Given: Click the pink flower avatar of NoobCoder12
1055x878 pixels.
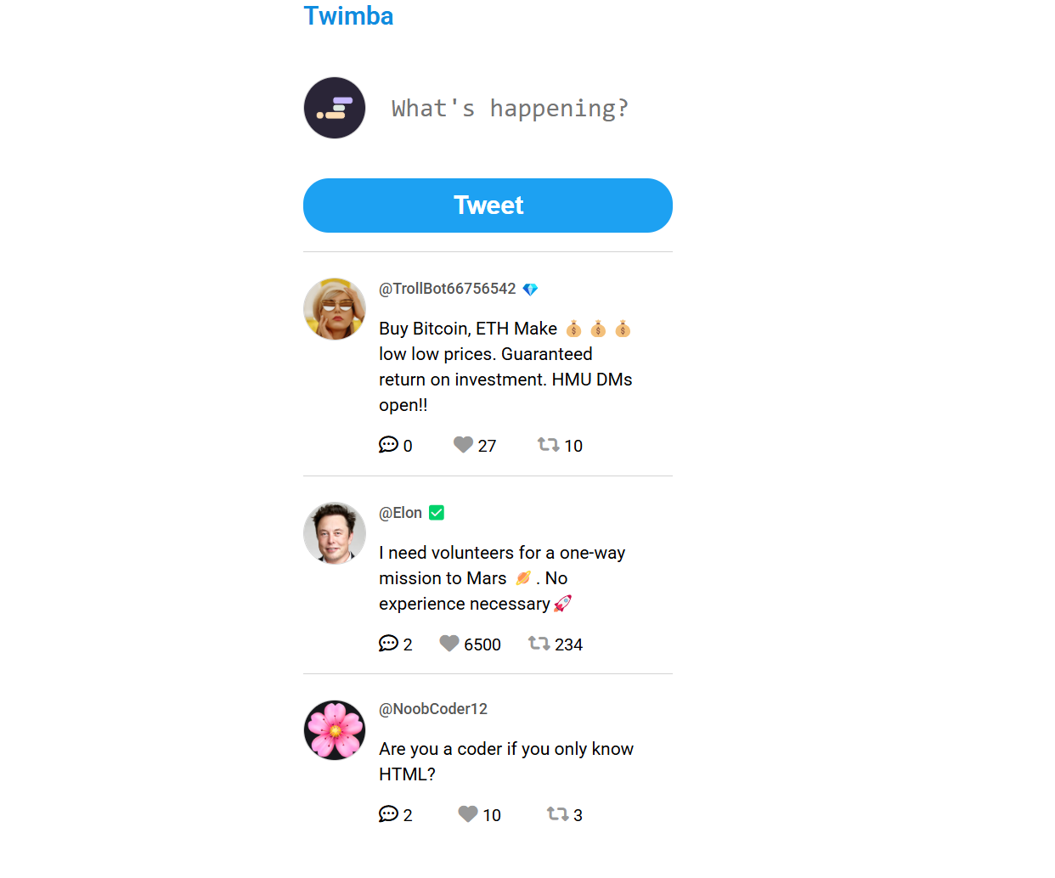Looking at the screenshot, I should tap(335, 729).
